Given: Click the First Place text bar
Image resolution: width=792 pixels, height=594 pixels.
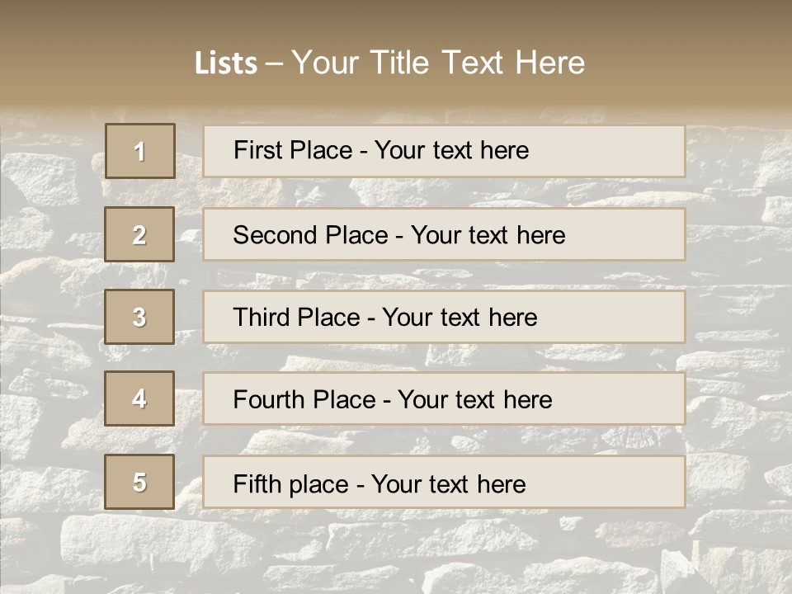Looking at the screenshot, I should coord(444,151).
